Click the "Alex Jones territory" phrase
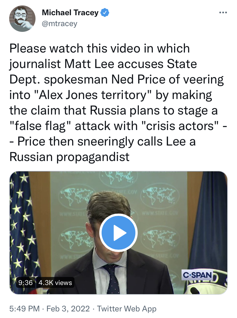Image resolution: width=237 pixels, height=318 pixels. 93,95
